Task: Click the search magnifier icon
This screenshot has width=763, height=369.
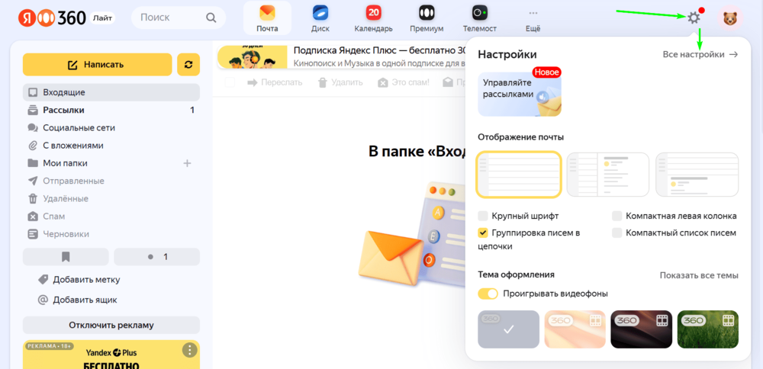Action: 211,18
